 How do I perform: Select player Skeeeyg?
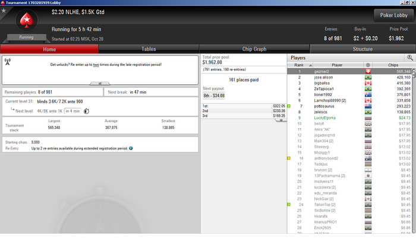pyautogui.click(x=322, y=147)
